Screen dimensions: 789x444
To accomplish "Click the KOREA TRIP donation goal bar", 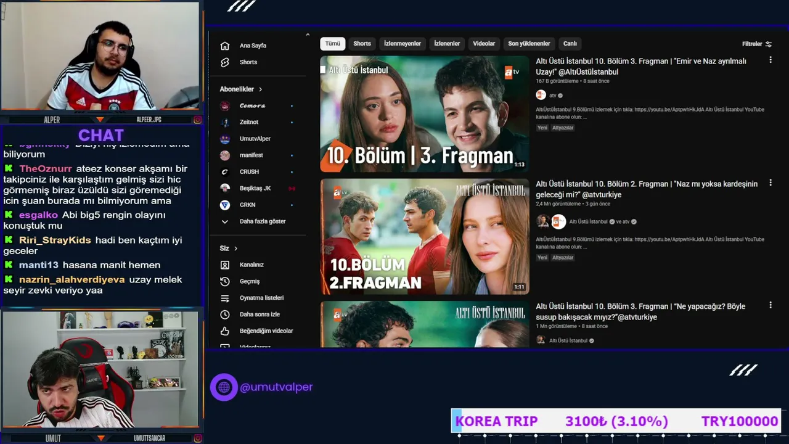I will [x=616, y=421].
